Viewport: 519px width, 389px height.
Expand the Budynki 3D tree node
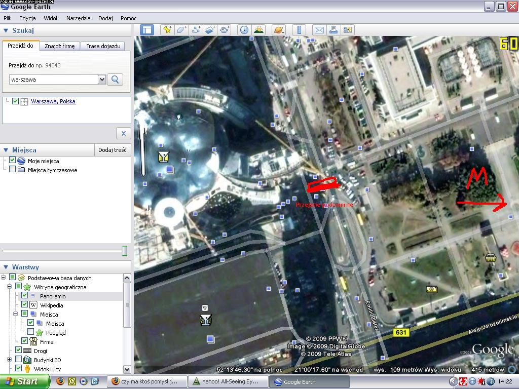(9, 360)
